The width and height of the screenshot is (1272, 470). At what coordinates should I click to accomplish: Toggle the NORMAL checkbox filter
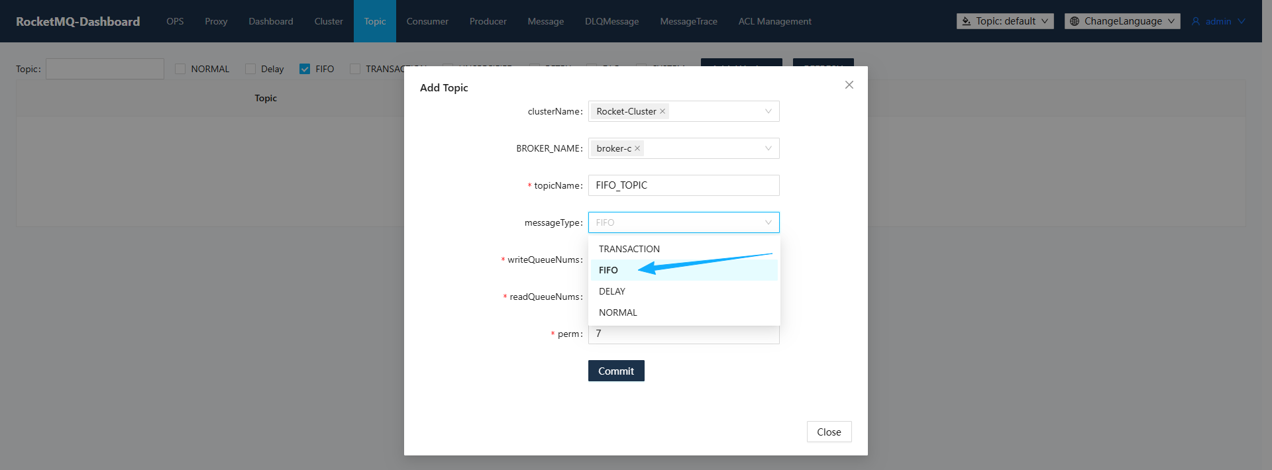[180, 69]
